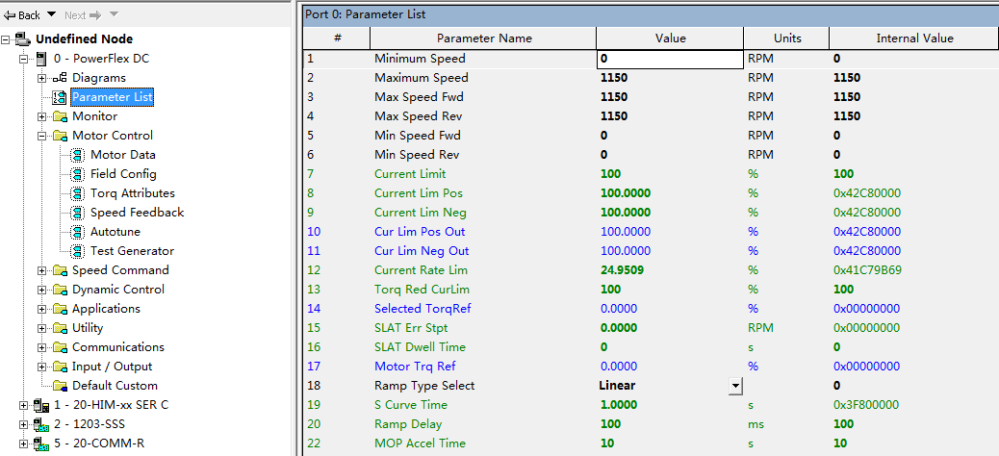Collapse the Undefined Node tree root
Image resolution: width=999 pixels, height=456 pixels.
6,39
